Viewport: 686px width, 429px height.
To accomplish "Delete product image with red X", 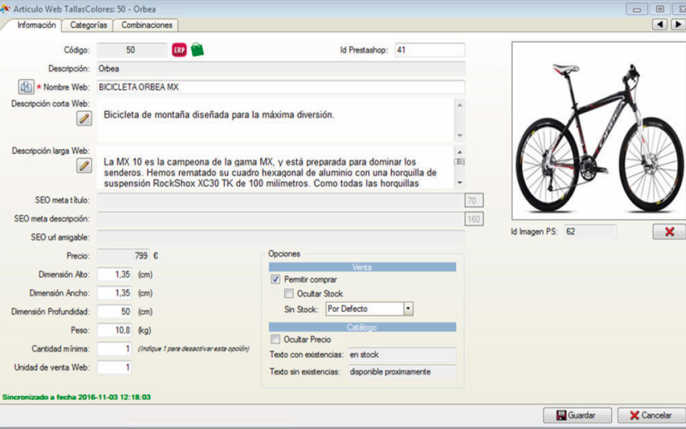I will 669,232.
